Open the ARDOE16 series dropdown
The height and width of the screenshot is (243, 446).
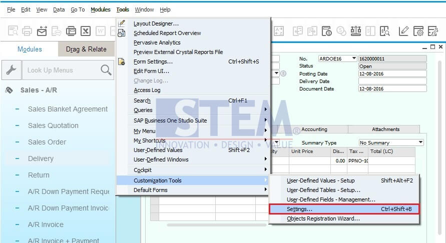pyautogui.click(x=354, y=58)
